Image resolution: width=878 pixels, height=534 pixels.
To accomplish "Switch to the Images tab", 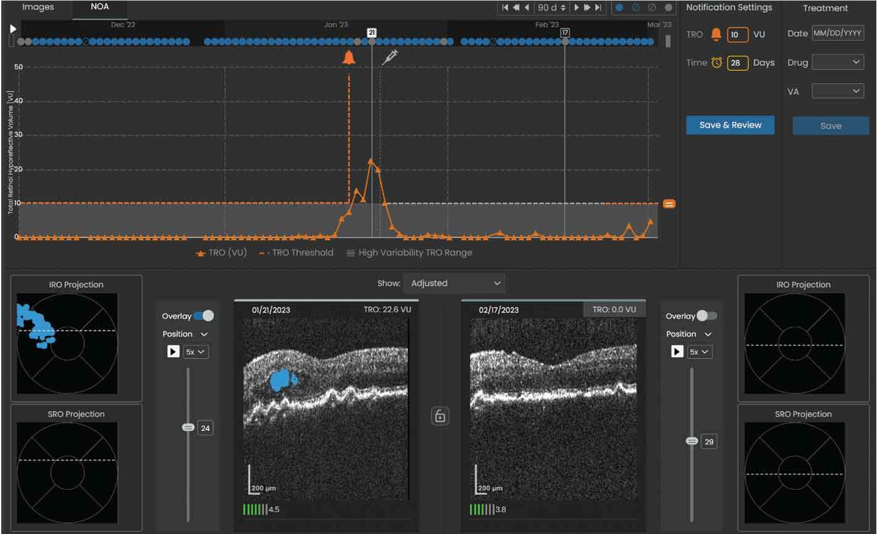I will pyautogui.click(x=38, y=7).
